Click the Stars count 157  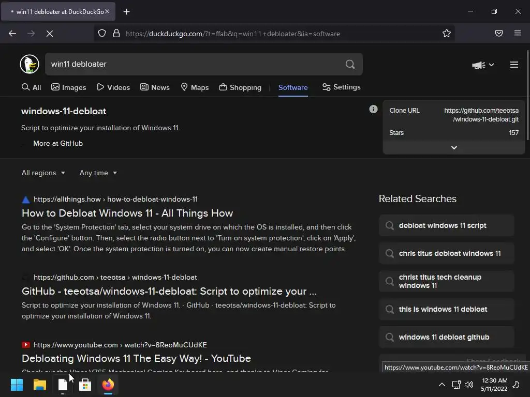514,133
